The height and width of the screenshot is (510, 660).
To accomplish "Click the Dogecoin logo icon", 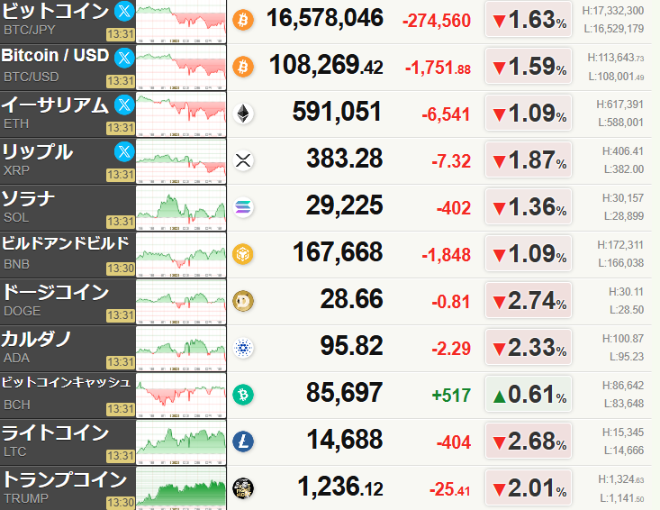I will click(x=243, y=301).
